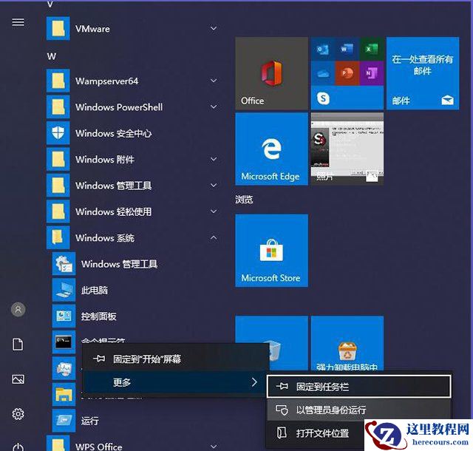Click the 浏览 tile group title
Image resolution: width=473 pixels, height=451 pixels.
[244, 199]
